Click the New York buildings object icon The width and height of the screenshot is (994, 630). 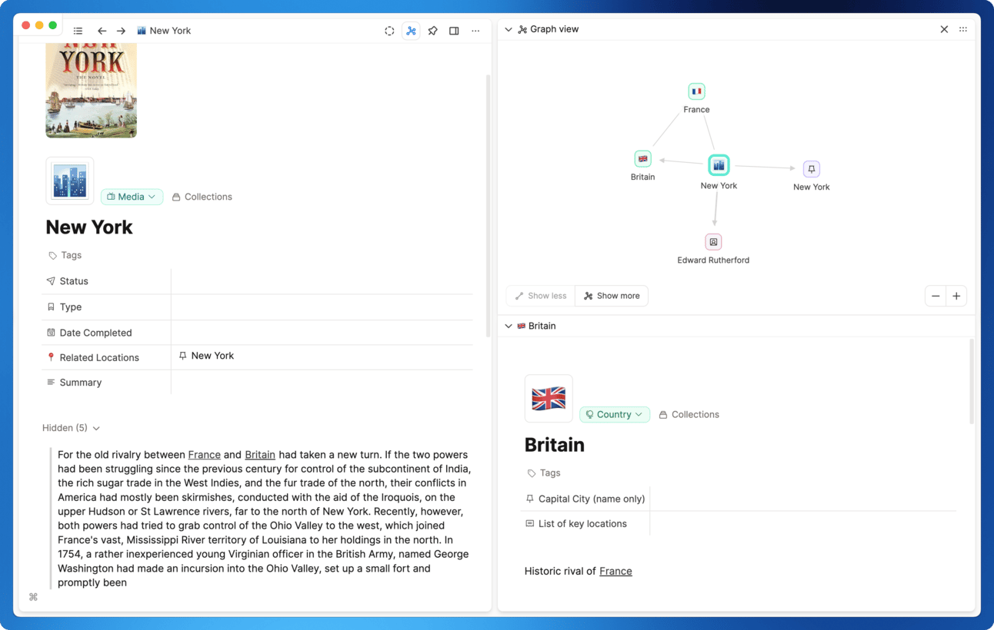click(70, 181)
